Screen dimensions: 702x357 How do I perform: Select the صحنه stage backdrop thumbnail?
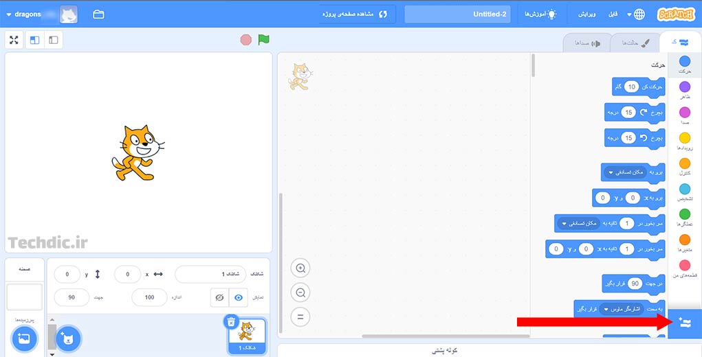pyautogui.click(x=25, y=297)
